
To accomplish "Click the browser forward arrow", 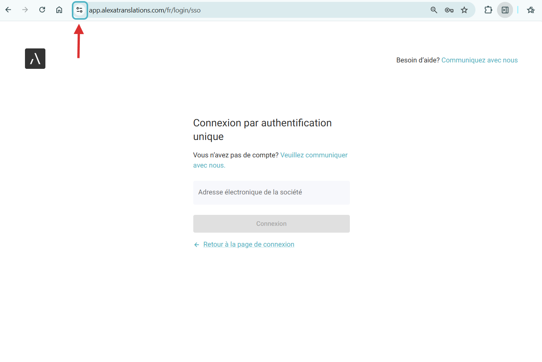I will (x=25, y=10).
